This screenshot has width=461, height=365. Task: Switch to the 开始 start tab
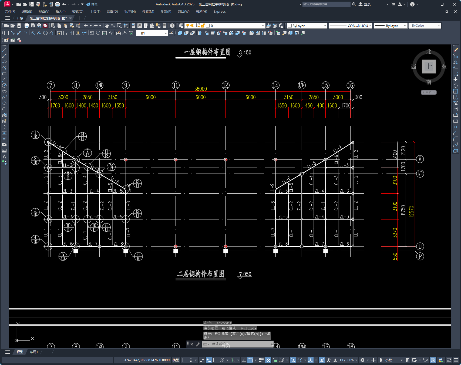(x=20, y=18)
